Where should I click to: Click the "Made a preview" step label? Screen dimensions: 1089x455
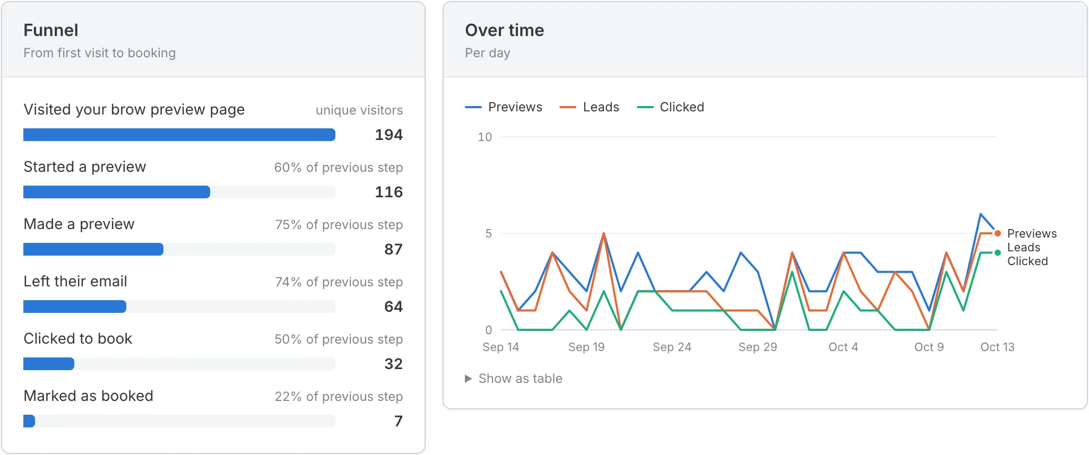pos(79,224)
